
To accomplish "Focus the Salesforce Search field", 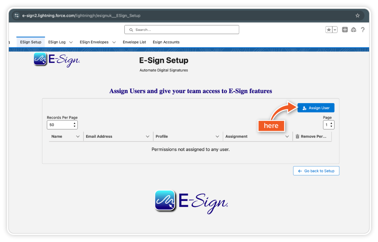I will pyautogui.click(x=182, y=30).
